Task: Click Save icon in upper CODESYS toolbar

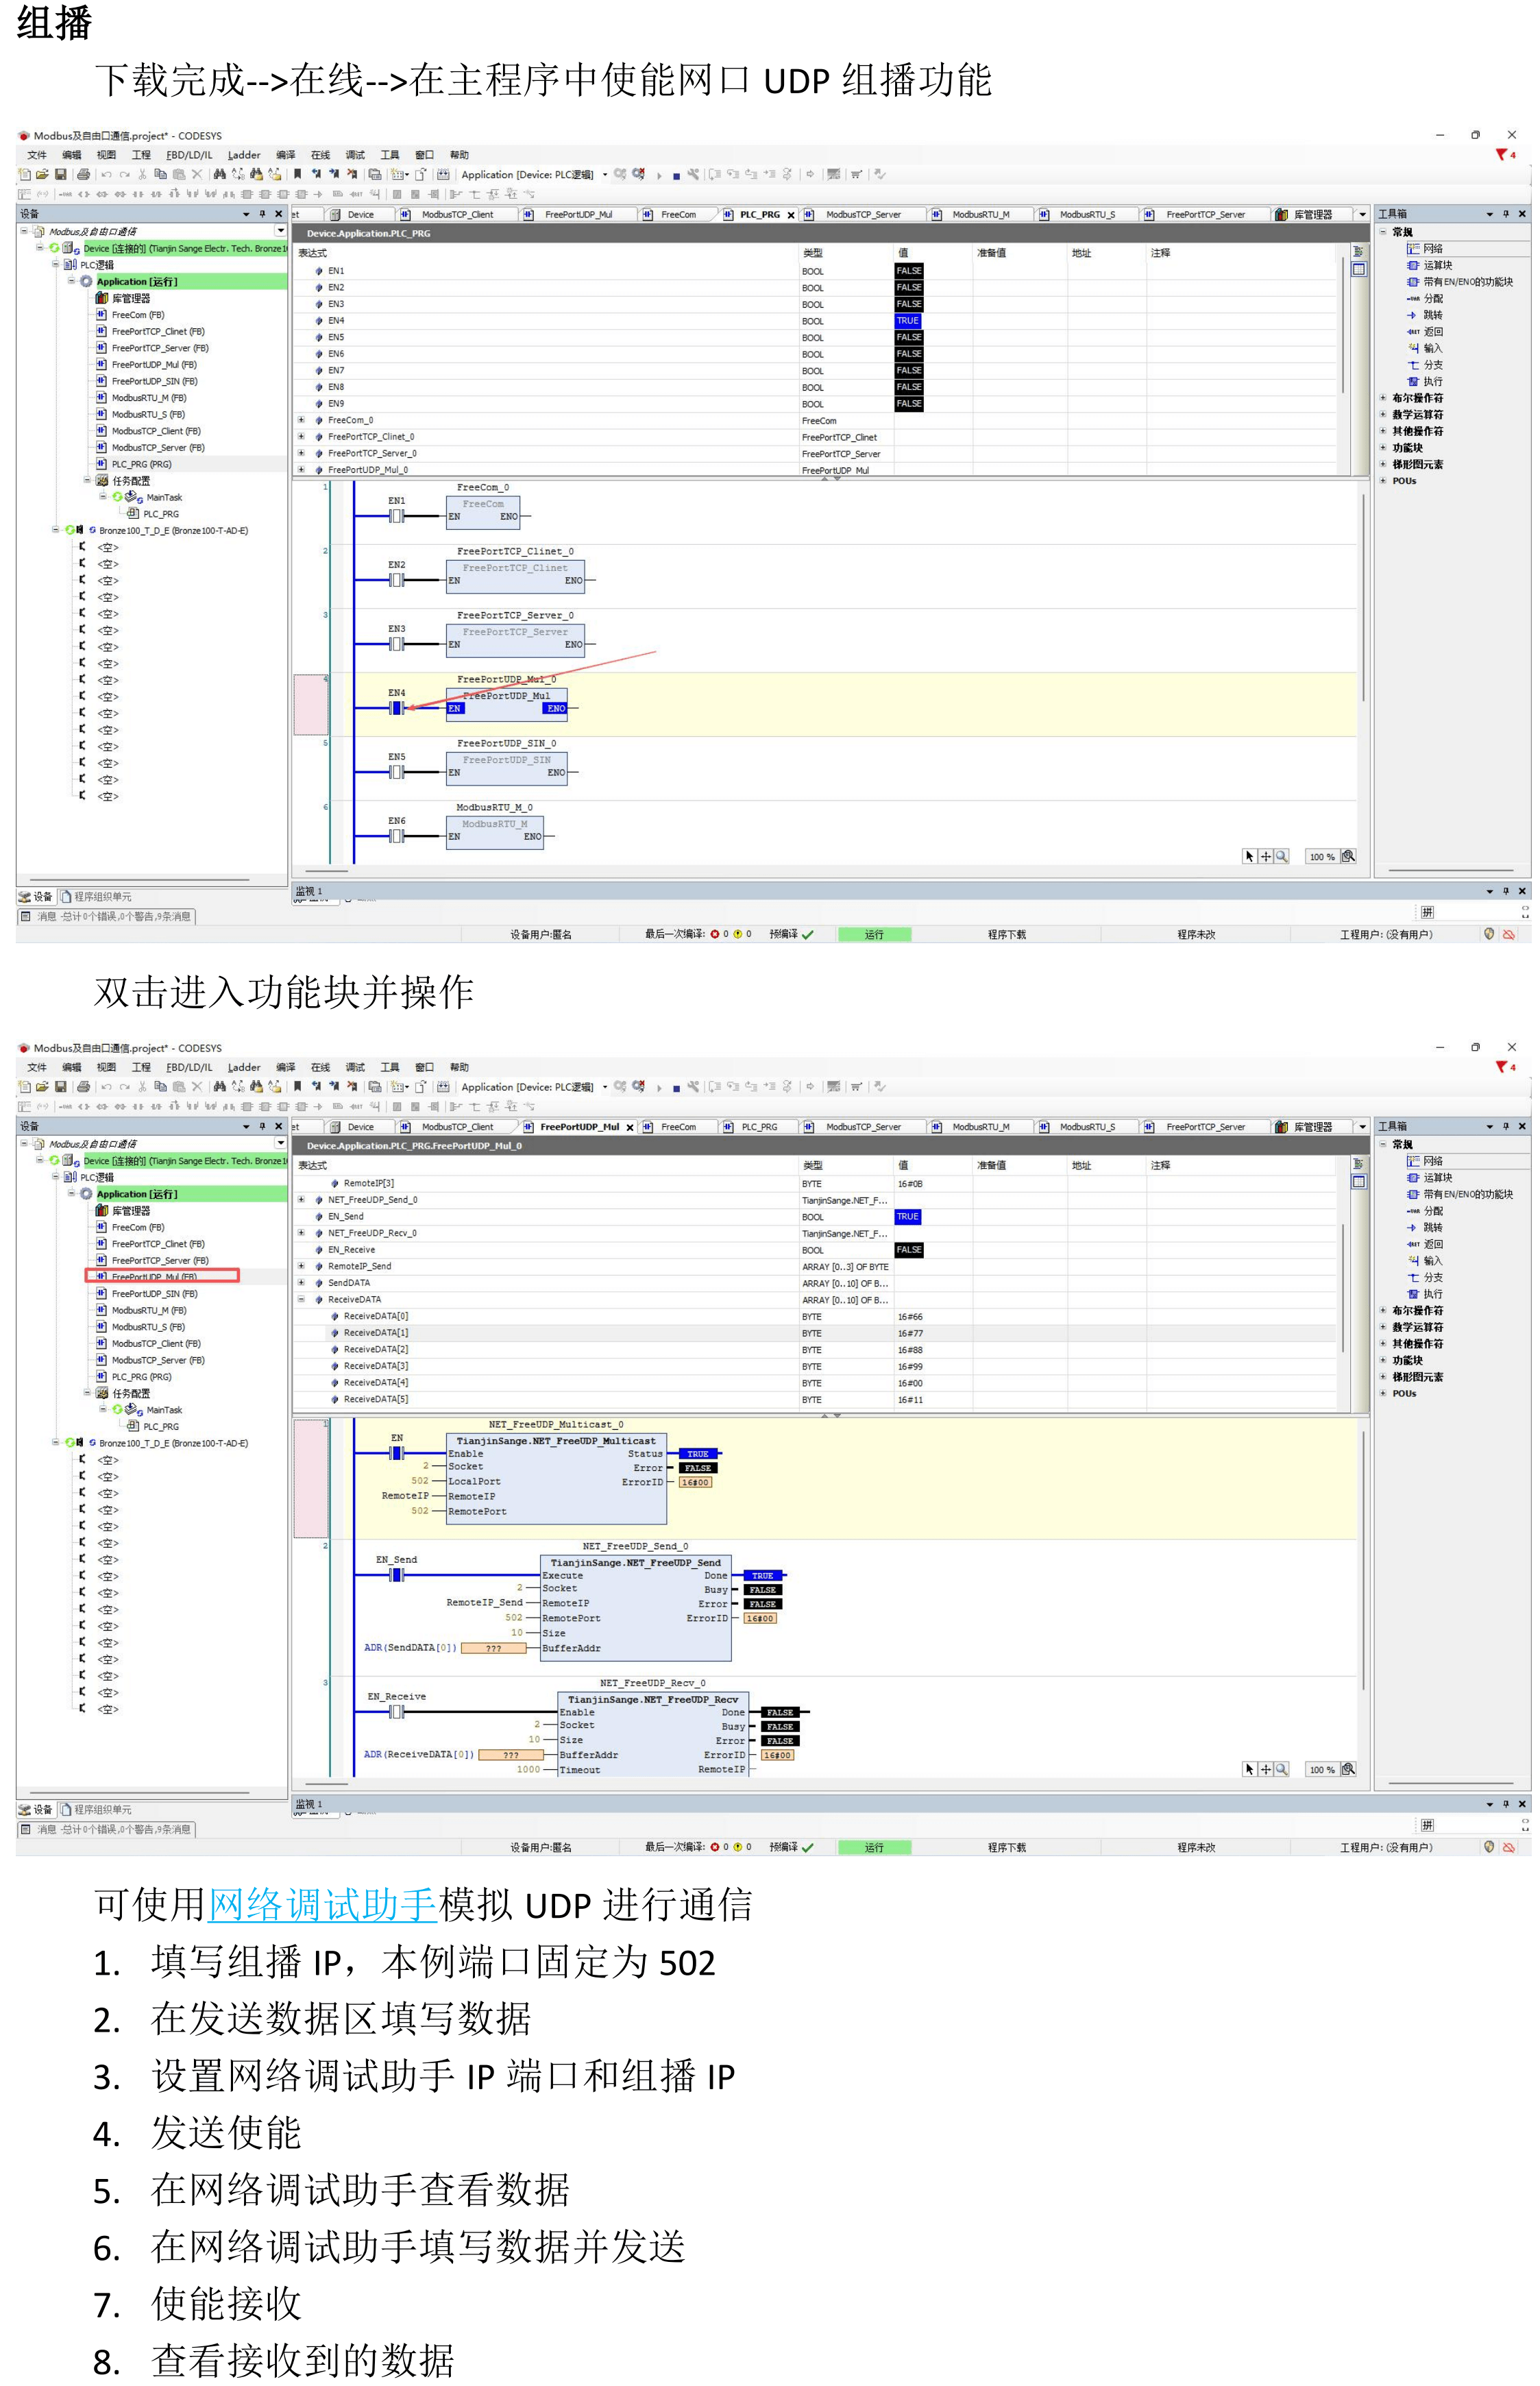Action: [x=60, y=174]
